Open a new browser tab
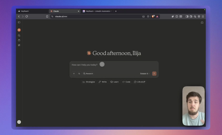The image size is (222, 135). 116,11
